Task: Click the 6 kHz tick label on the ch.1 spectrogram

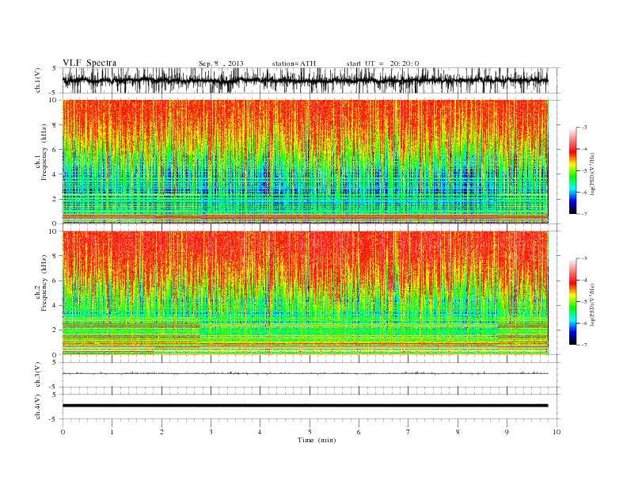Action: click(x=55, y=150)
